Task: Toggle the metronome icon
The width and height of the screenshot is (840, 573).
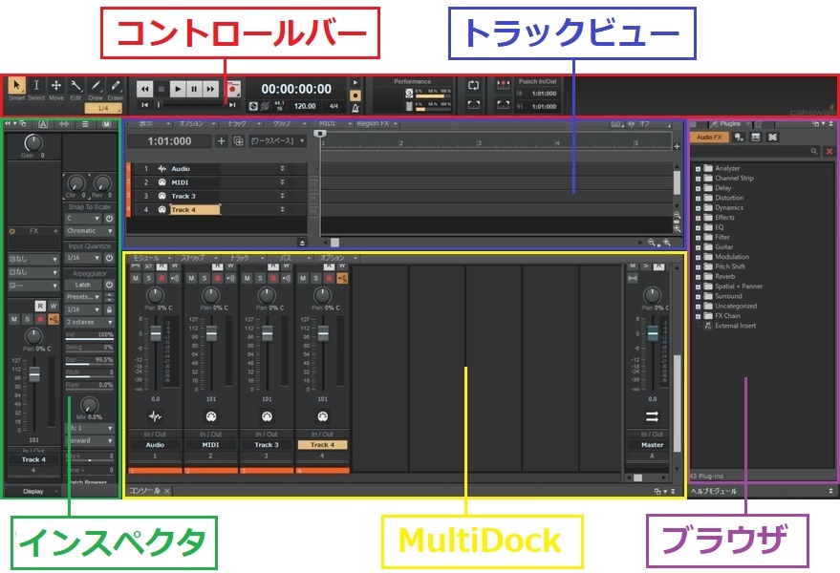Action: [x=355, y=109]
